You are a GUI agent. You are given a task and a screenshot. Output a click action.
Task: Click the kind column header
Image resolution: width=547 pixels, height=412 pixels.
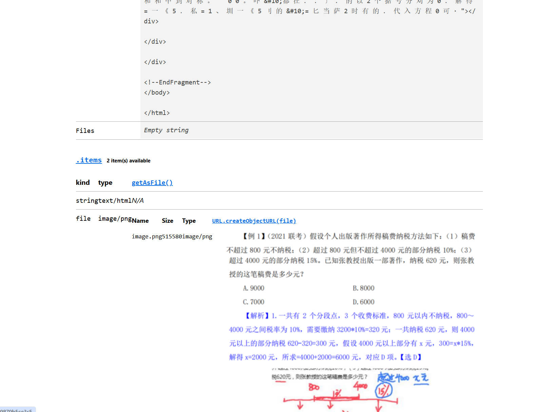pyautogui.click(x=82, y=182)
